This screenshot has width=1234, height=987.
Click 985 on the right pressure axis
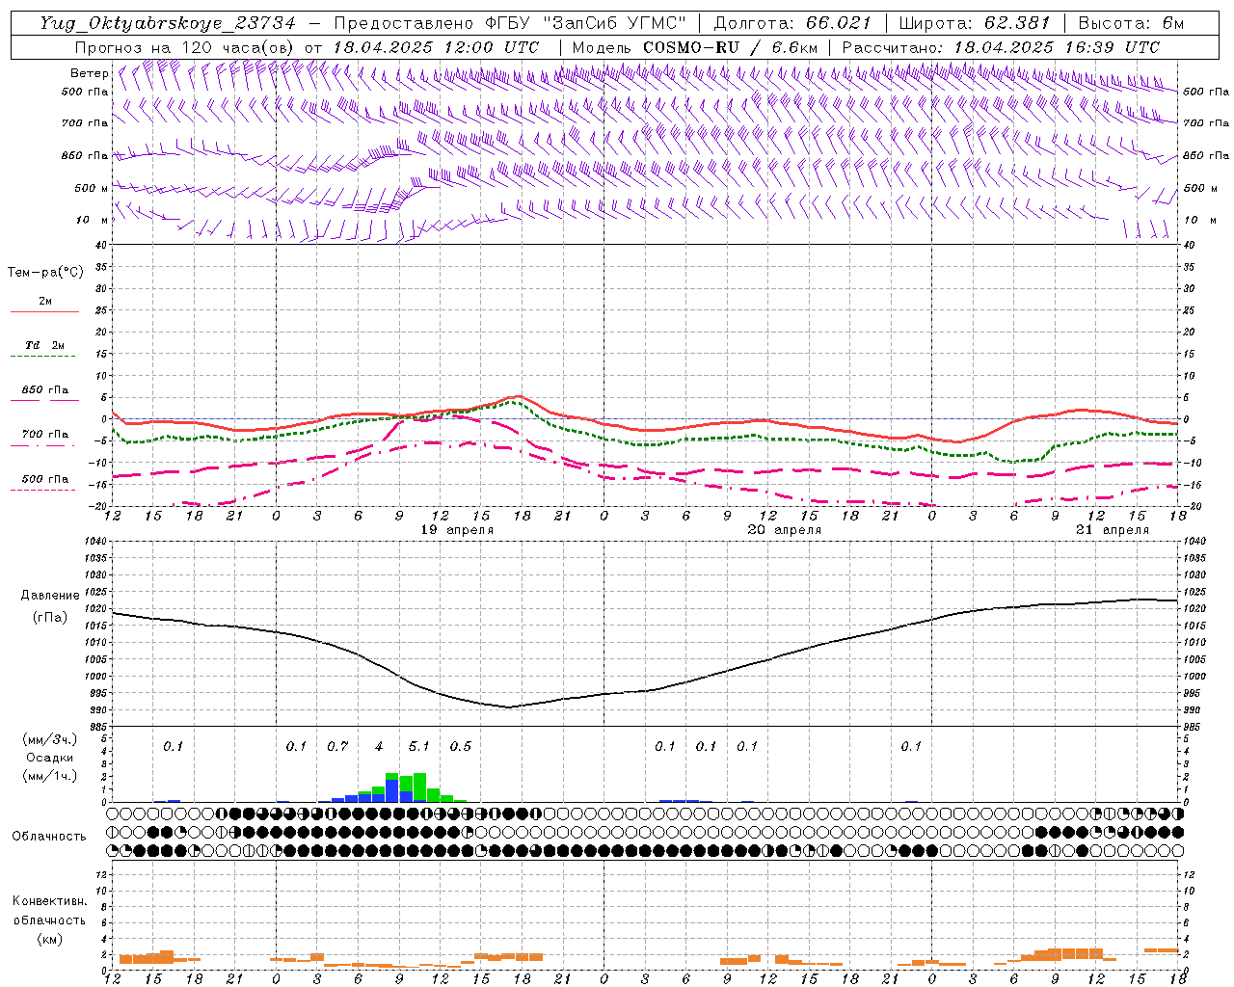click(1194, 728)
